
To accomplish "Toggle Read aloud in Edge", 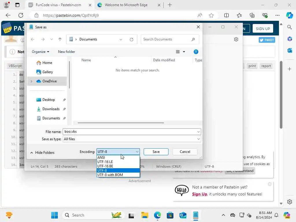I will pos(200,15).
